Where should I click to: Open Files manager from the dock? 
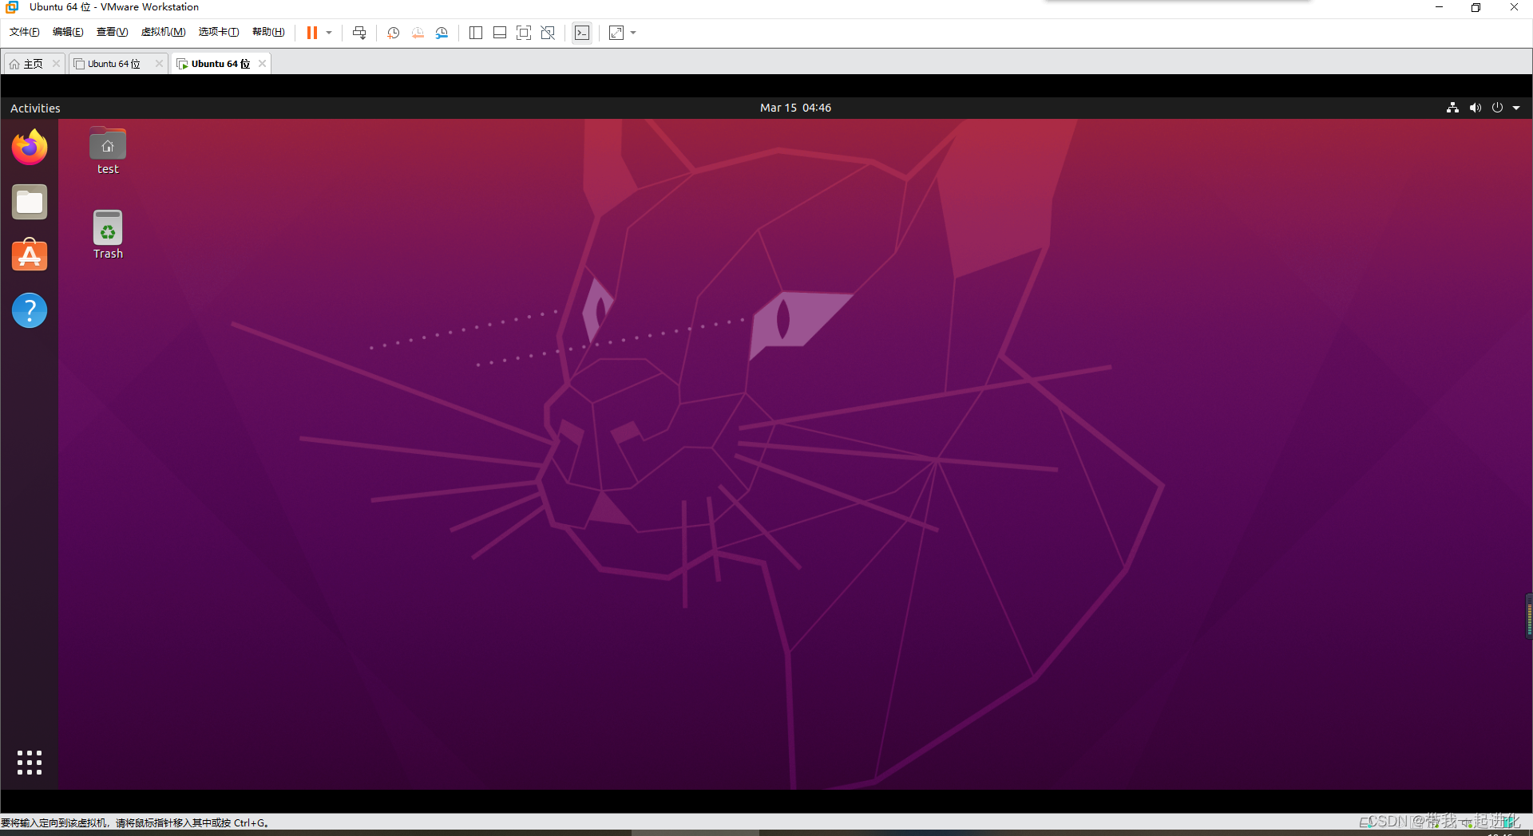tap(30, 202)
